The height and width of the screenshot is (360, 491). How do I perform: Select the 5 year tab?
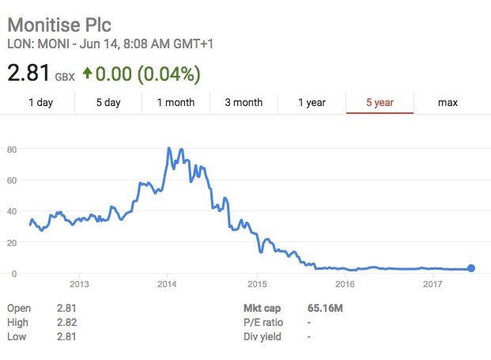click(380, 102)
